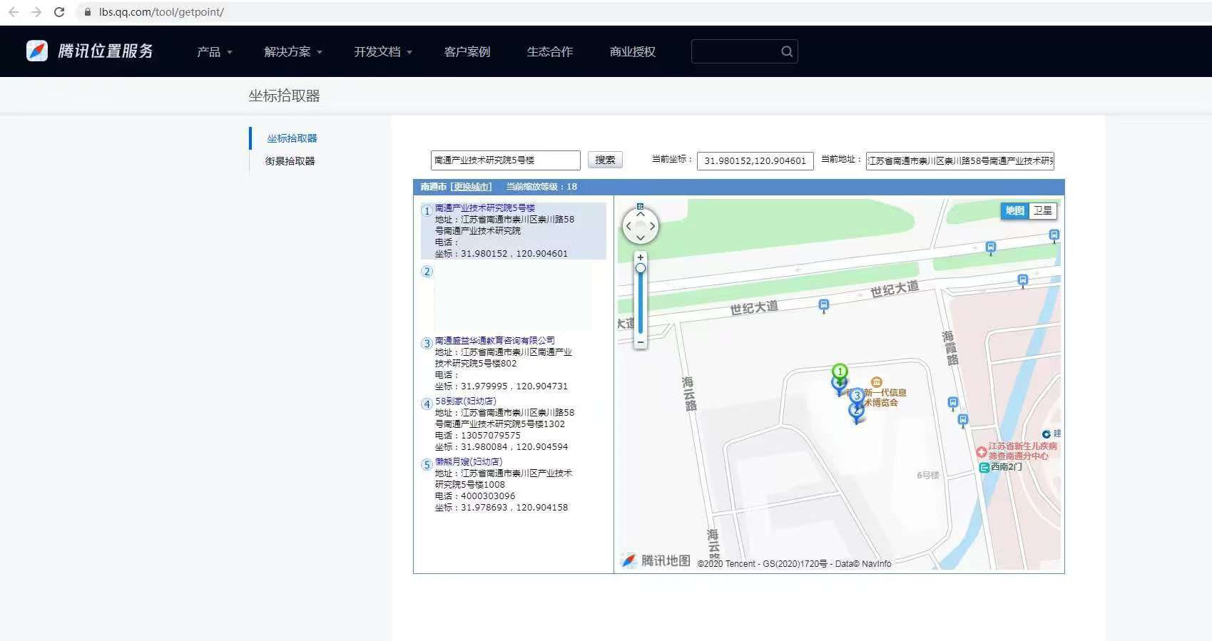Select 街景拾取器 in the sidebar
This screenshot has height=641, width=1212.
290,161
